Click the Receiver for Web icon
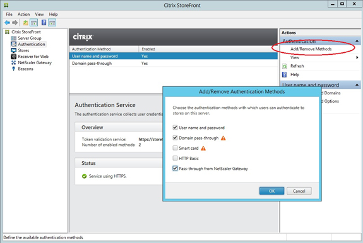Image resolution: width=363 pixels, height=243 pixels. (14, 56)
